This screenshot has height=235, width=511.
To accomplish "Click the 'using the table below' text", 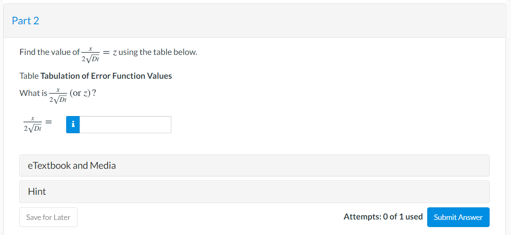I will [158, 52].
